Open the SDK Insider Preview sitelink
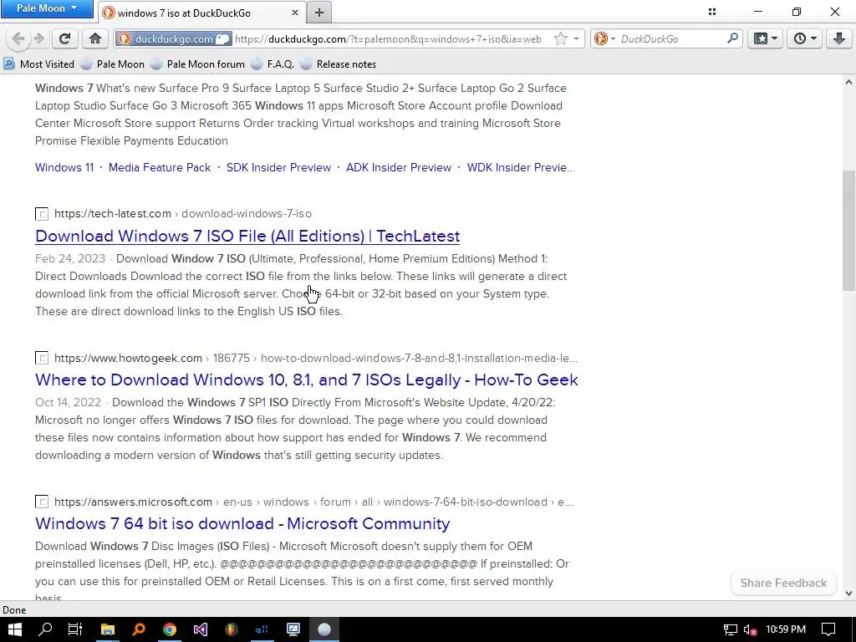The image size is (856, 642). [x=278, y=167]
